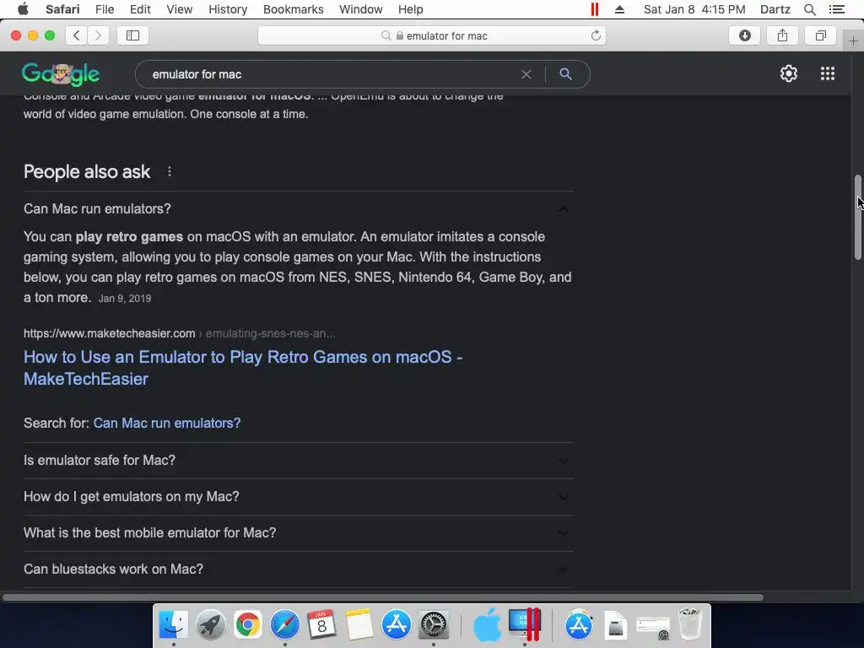Go back with Safari's back arrow
This screenshot has height=648, width=864.
point(77,35)
